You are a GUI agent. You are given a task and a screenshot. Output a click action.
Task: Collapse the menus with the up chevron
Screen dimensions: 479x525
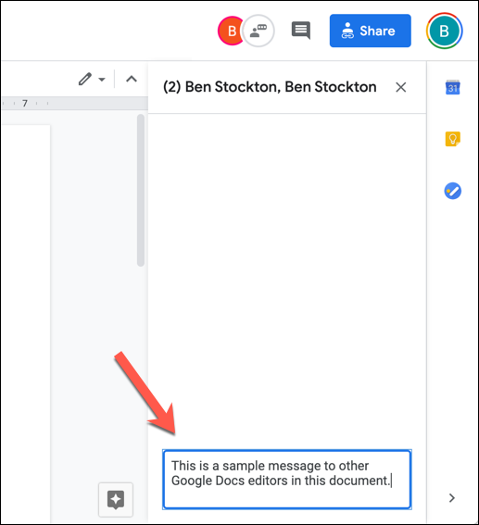[132, 79]
